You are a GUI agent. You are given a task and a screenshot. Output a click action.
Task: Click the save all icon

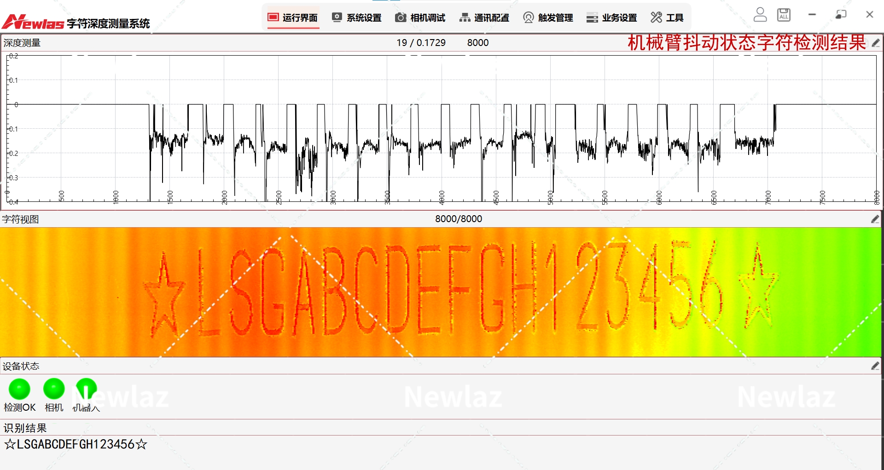[784, 15]
